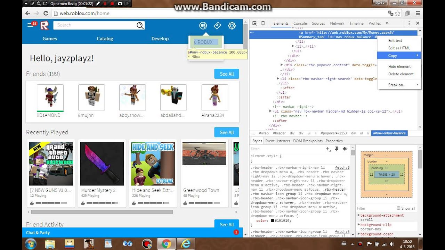Image resolution: width=445 pixels, height=250 pixels.
Task: Click the 0 ROBUX balance link
Action: pyautogui.click(x=205, y=42)
